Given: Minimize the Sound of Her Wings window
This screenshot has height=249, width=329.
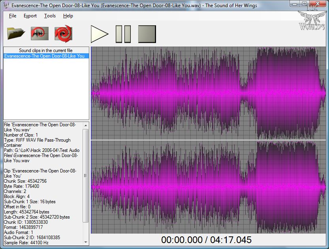Looking at the screenshot, I should coord(295,4).
